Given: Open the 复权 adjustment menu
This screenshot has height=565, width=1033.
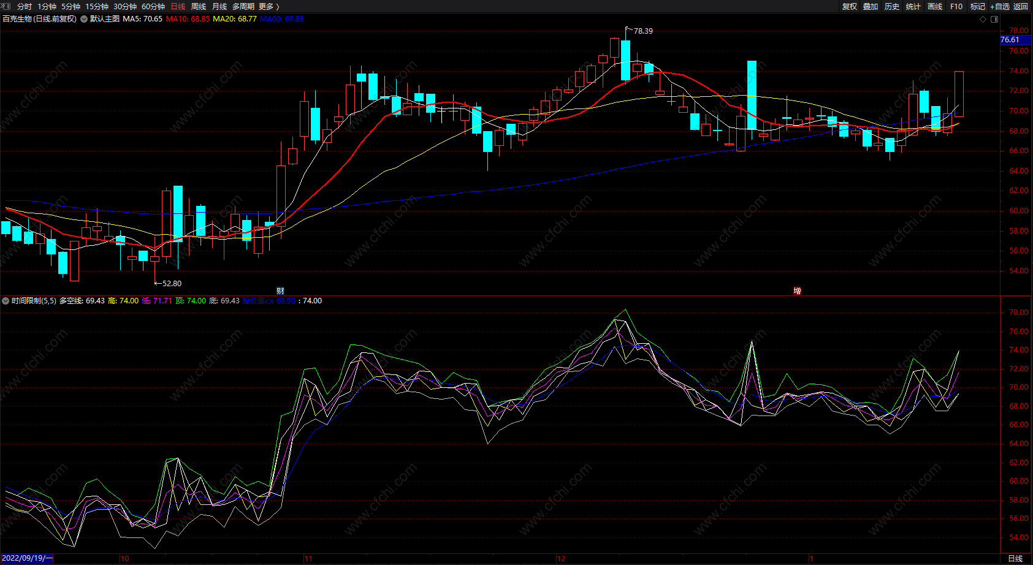Looking at the screenshot, I should (850, 6).
